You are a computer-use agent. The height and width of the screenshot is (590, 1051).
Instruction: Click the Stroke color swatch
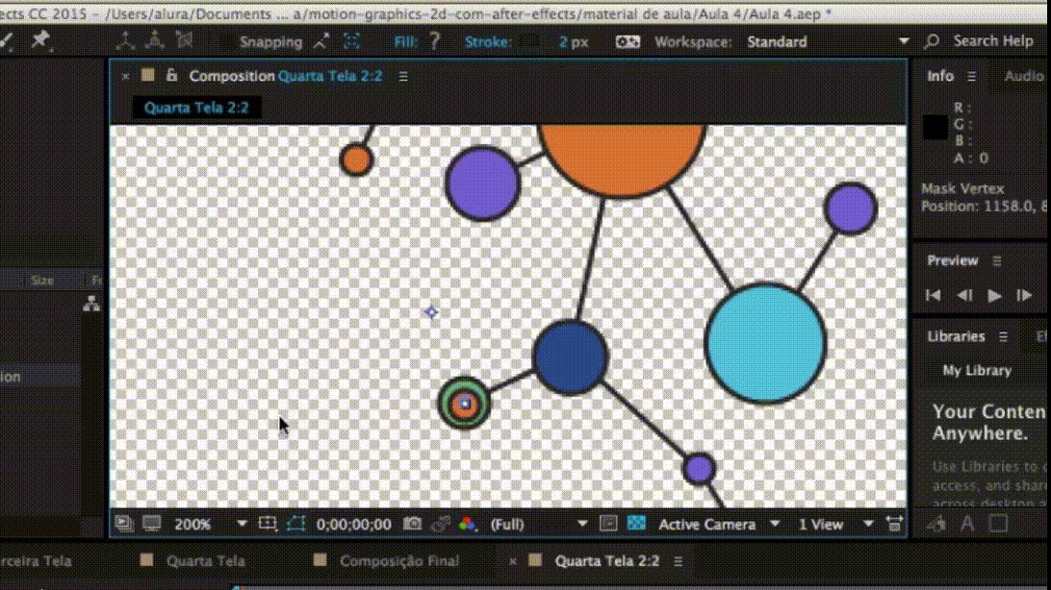pyautogui.click(x=528, y=41)
